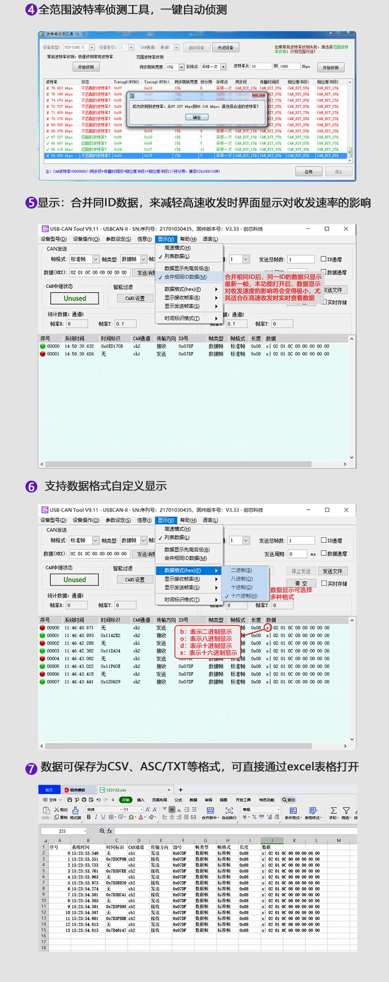
Task: Click the 停止发送 button
Action: pyautogui.click(x=301, y=571)
